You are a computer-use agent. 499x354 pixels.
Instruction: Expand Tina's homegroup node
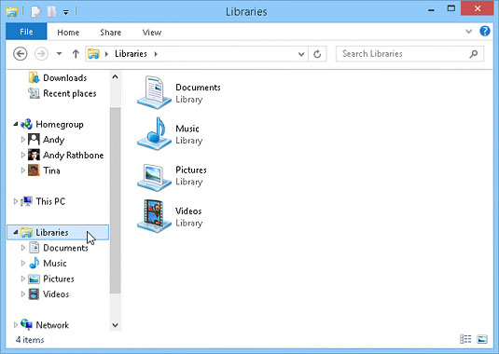pos(23,170)
